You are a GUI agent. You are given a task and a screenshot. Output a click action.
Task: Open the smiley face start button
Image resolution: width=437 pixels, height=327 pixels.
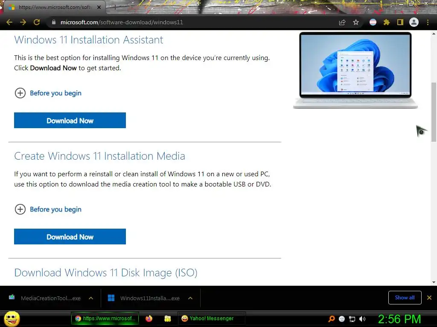[x=12, y=318]
